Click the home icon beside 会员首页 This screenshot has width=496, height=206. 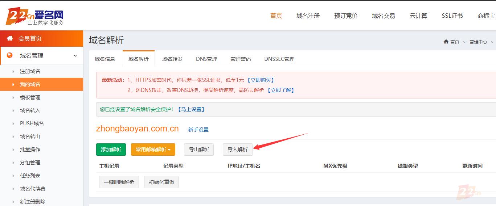pos(10,38)
